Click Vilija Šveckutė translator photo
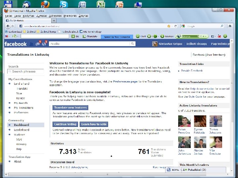Image resolution: width=238 pixels, height=178 pixels. click(216, 142)
